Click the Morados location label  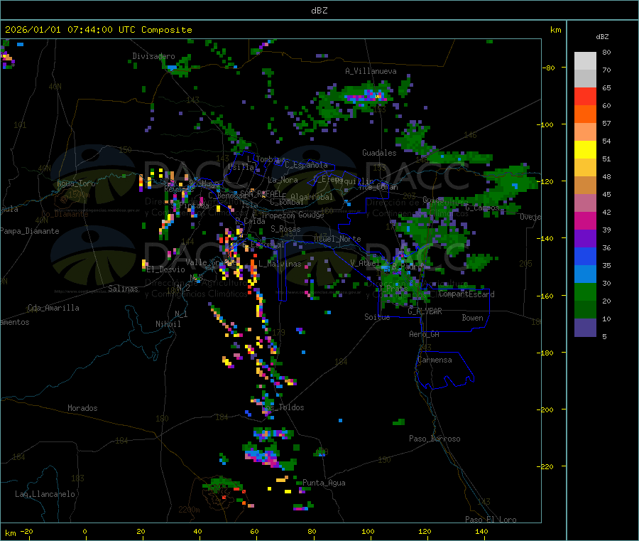pos(82,408)
